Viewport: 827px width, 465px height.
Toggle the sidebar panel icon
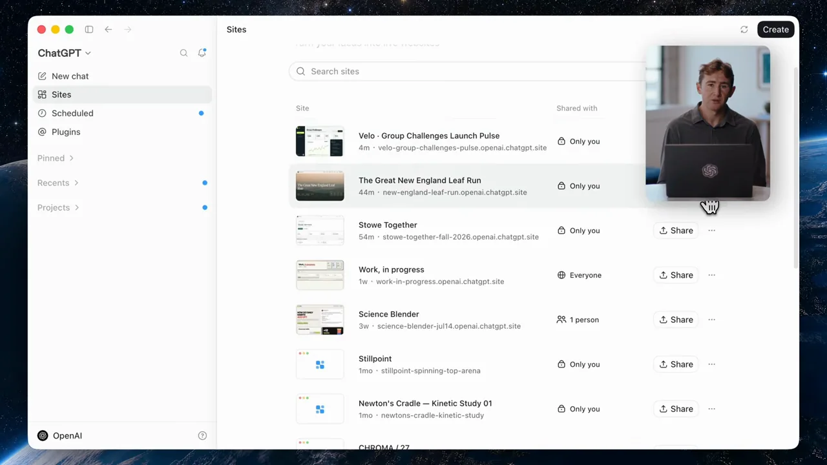tap(89, 30)
